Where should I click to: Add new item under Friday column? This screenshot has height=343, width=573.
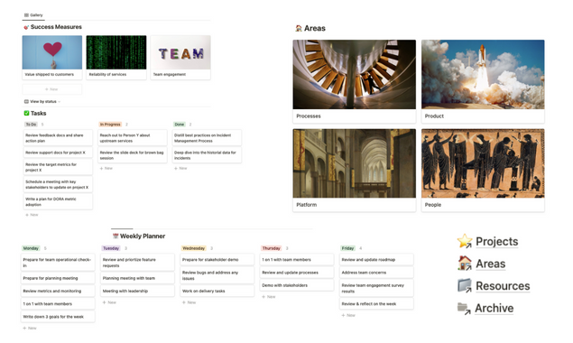[x=348, y=315]
